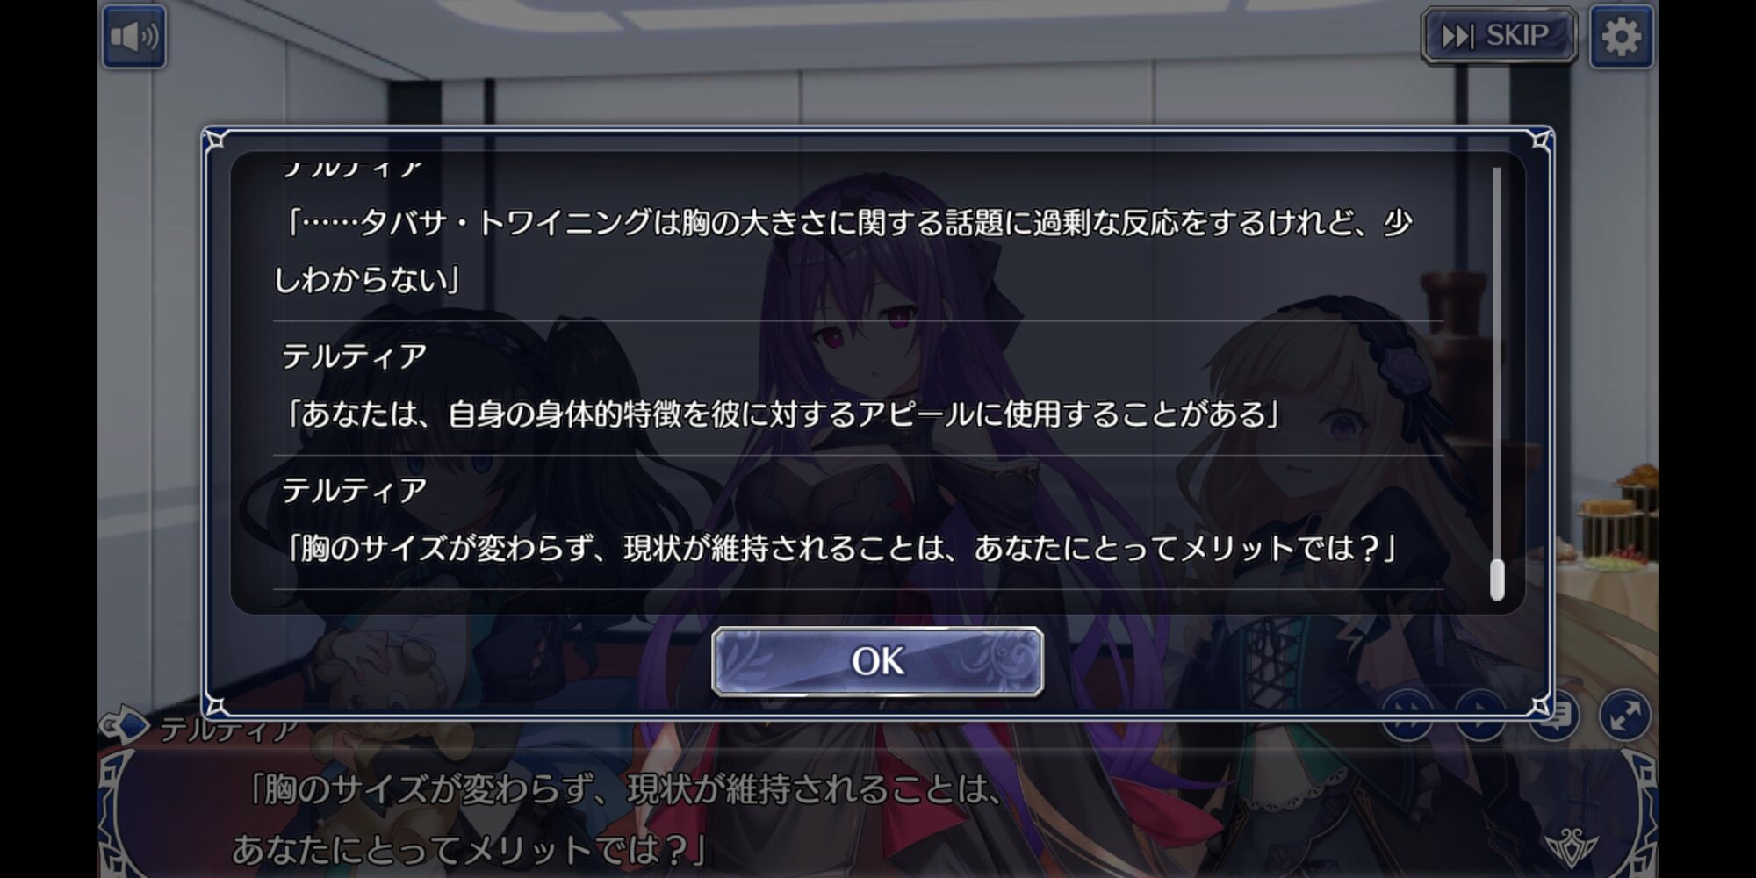The height and width of the screenshot is (878, 1756).
Task: Click the fast-forward double-arrow icon
Action: pos(1407,716)
